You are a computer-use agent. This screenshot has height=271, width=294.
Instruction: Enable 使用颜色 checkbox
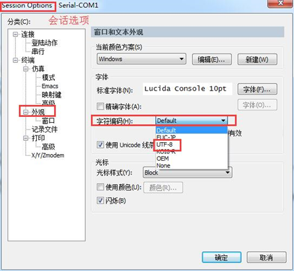(100, 187)
